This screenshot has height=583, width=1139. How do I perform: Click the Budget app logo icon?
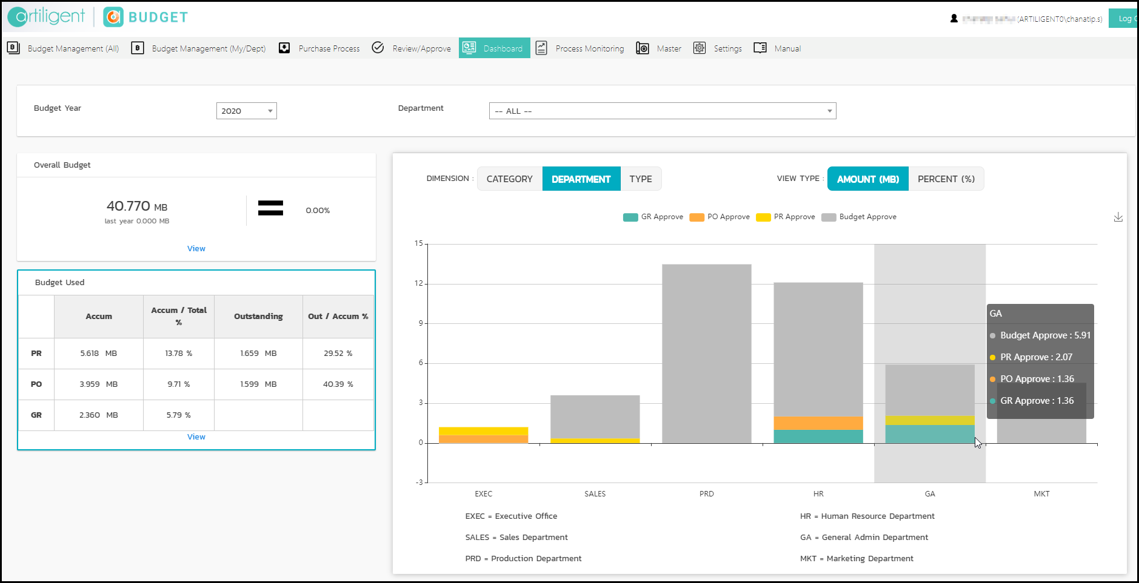pos(113,17)
